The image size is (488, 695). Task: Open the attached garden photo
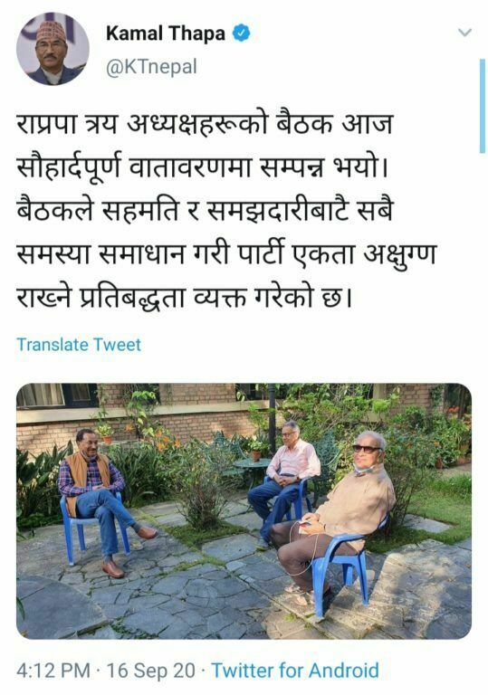point(244,511)
